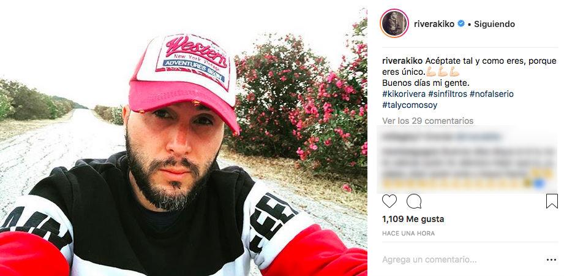
Task: Open riverakiko username in header
Action: (435, 24)
